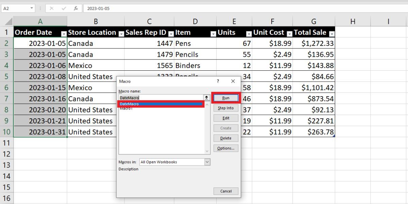Click the Delete macro button

(226, 138)
